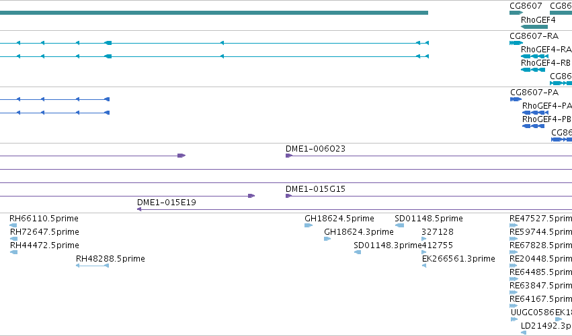Image resolution: width=572 pixels, height=336 pixels.
Task: Select the LD21492.3p EST label
Action: click(546, 326)
